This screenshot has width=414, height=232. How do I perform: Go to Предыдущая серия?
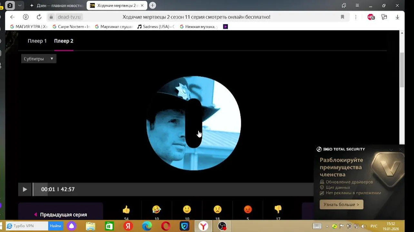point(60,215)
